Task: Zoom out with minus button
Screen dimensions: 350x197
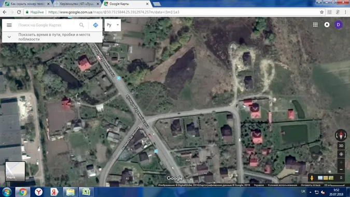Action: click(341, 169)
